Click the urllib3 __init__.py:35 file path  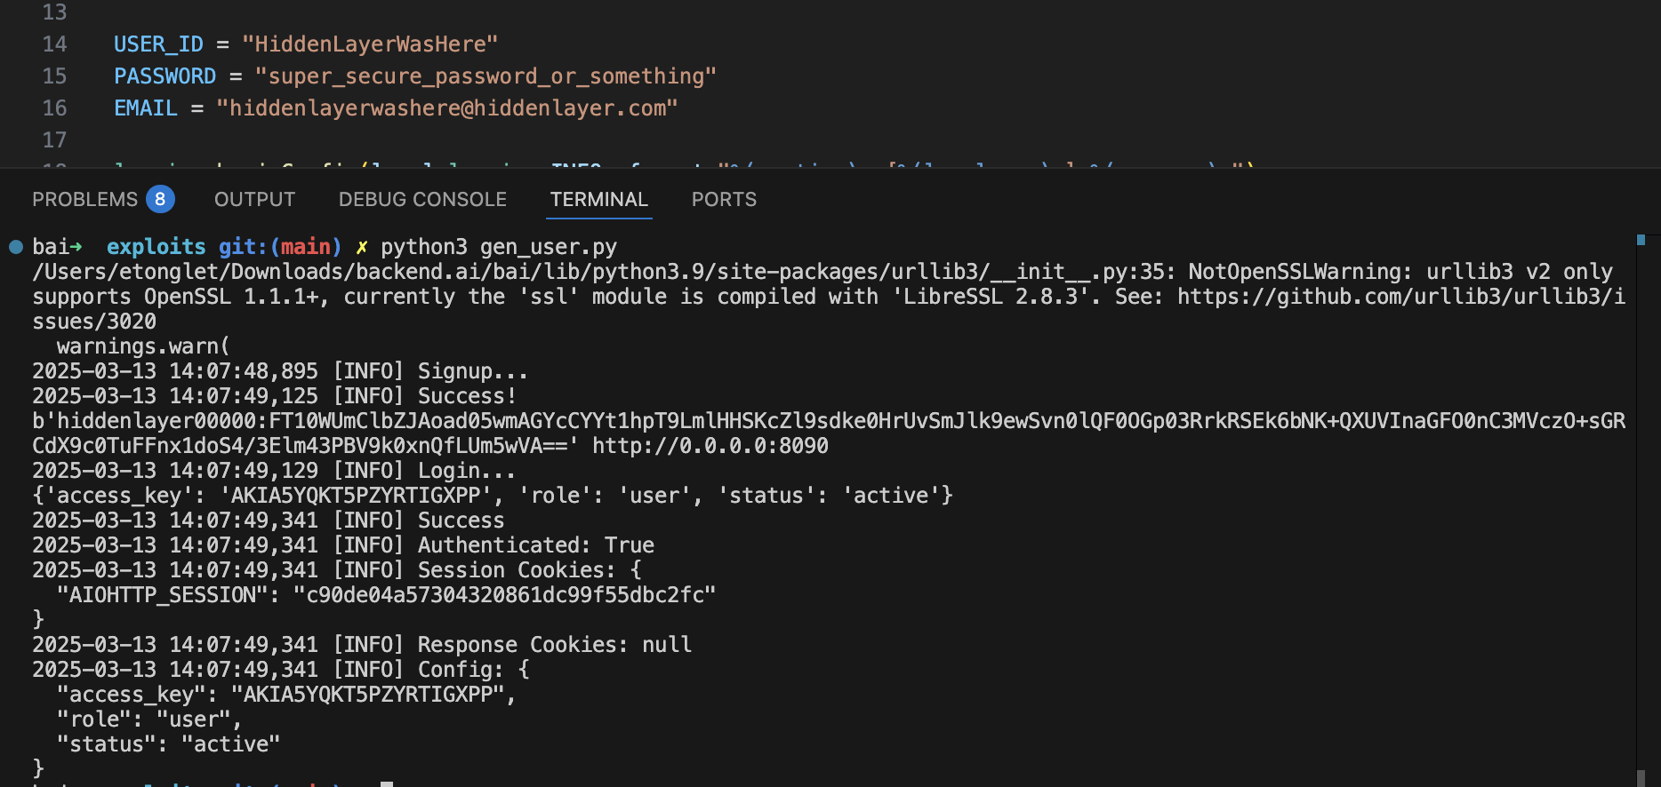point(604,272)
